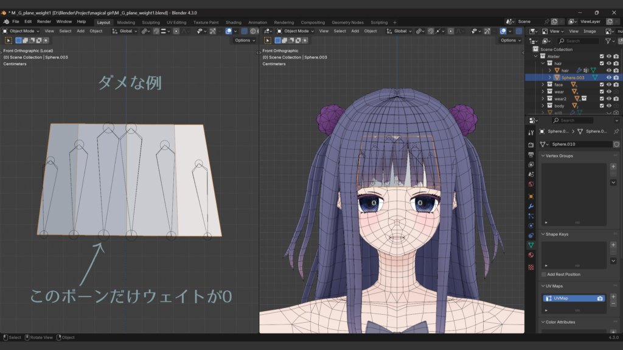Open the Texture properties checker tab
Image resolution: width=623 pixels, height=350 pixels.
click(531, 266)
